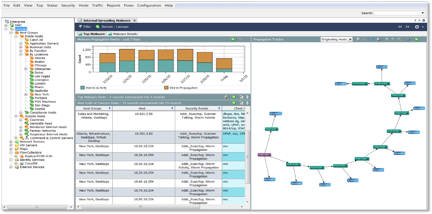Click the filter funnel icon in Top Malware Hosts
This screenshot has width=432, height=214.
(x=225, y=97)
